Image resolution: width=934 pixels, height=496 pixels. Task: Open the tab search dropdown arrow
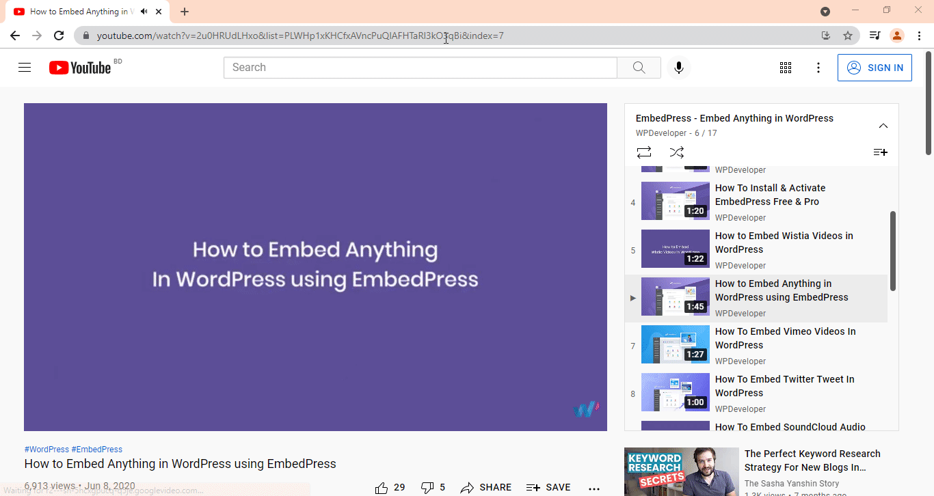[825, 12]
